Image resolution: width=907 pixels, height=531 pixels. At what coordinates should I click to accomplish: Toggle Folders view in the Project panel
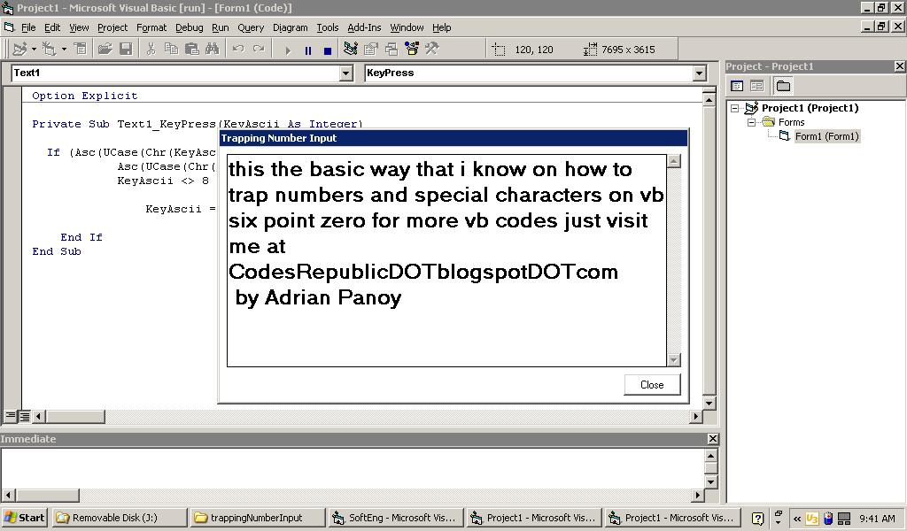[x=783, y=86]
